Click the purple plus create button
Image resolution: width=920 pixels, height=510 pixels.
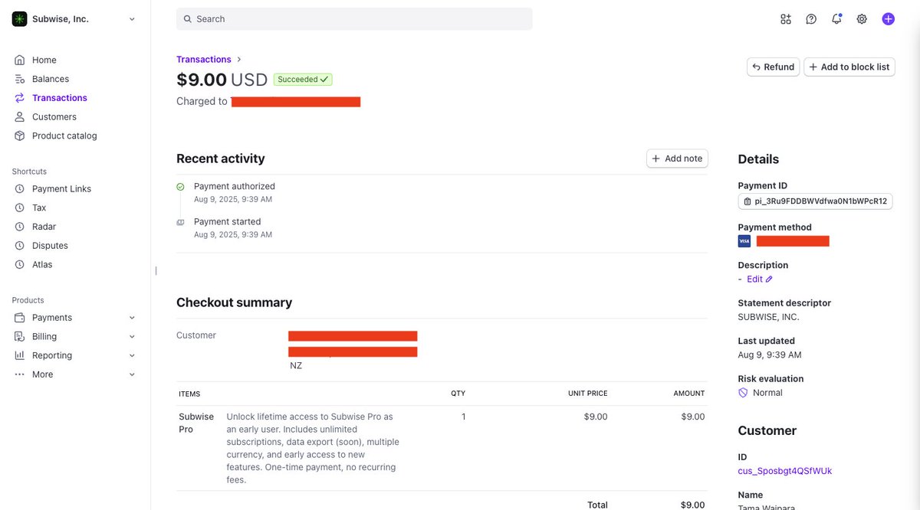888,19
